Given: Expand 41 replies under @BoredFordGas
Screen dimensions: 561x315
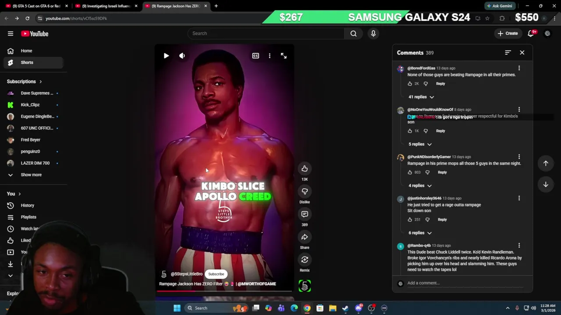Looking at the screenshot, I should coord(421,97).
